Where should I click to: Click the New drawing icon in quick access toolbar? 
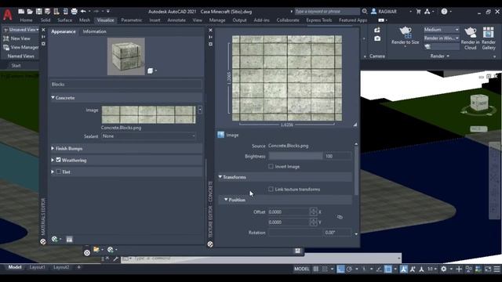pyautogui.click(x=21, y=12)
